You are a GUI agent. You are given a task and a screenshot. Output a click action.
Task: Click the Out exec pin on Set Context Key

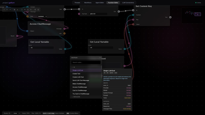click(x=170, y=17)
